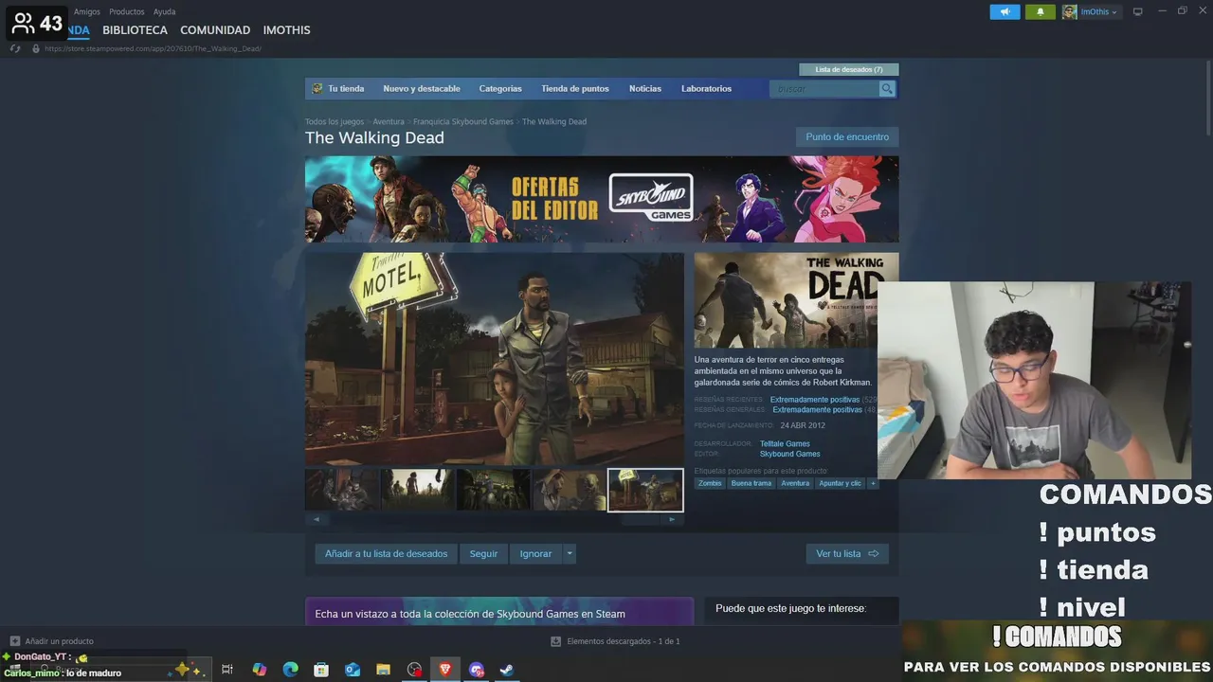Expand the arrow next to Ignorar
Image resolution: width=1213 pixels, height=682 pixels.
point(570,554)
